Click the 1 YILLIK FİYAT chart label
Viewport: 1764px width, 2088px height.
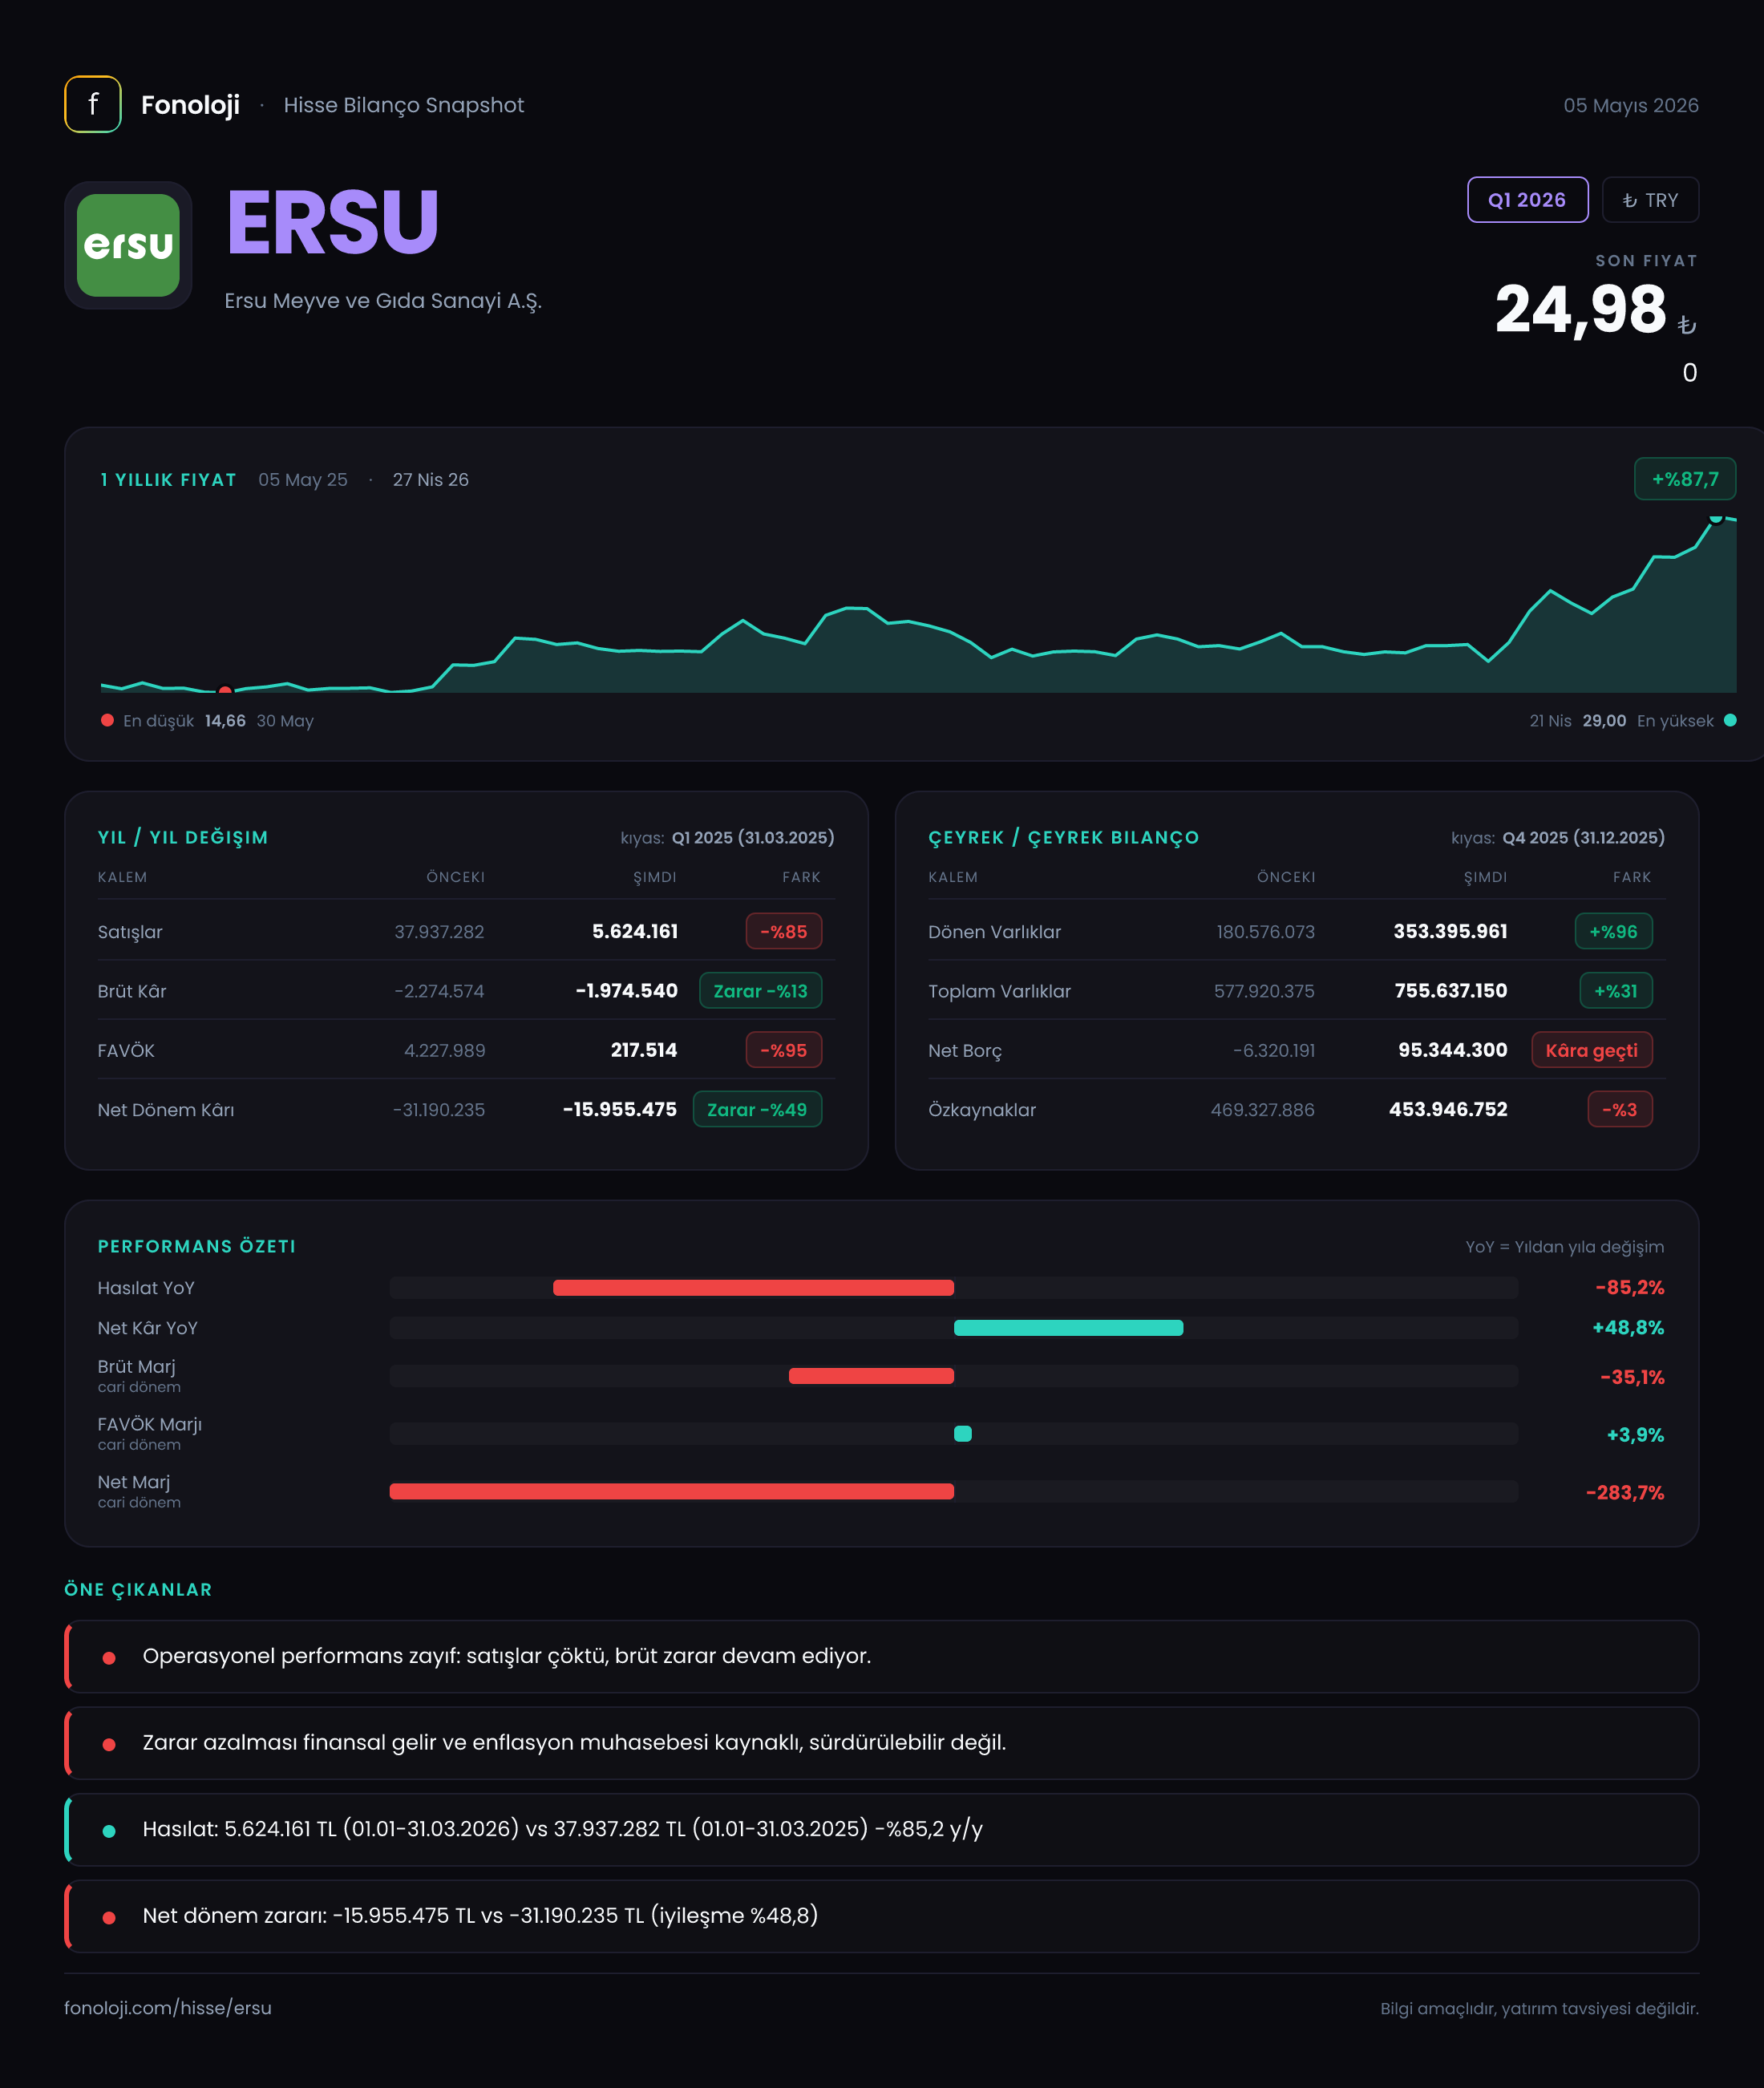point(168,480)
